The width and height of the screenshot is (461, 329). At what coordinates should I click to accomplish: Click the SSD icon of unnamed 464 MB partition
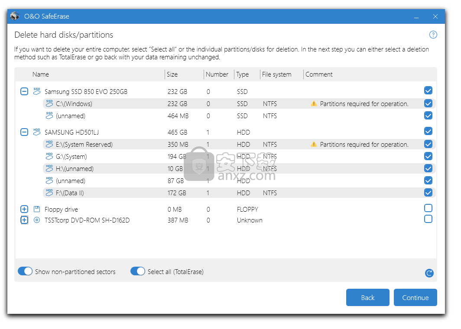(49, 116)
